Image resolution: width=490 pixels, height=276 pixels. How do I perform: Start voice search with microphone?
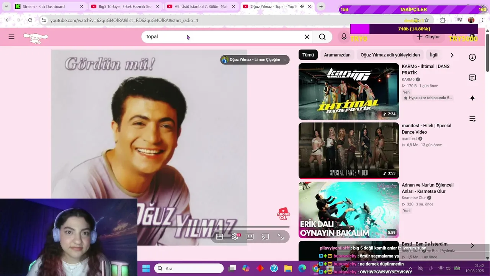(344, 37)
